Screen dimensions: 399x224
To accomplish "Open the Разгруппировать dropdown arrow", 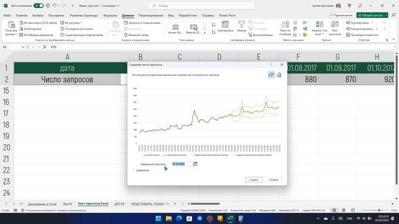I will (x=377, y=29).
